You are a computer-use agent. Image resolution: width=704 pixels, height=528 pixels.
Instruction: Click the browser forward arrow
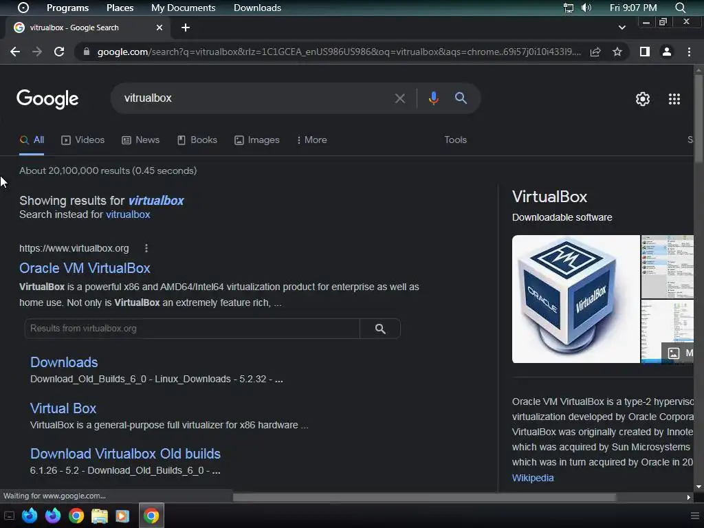37,52
